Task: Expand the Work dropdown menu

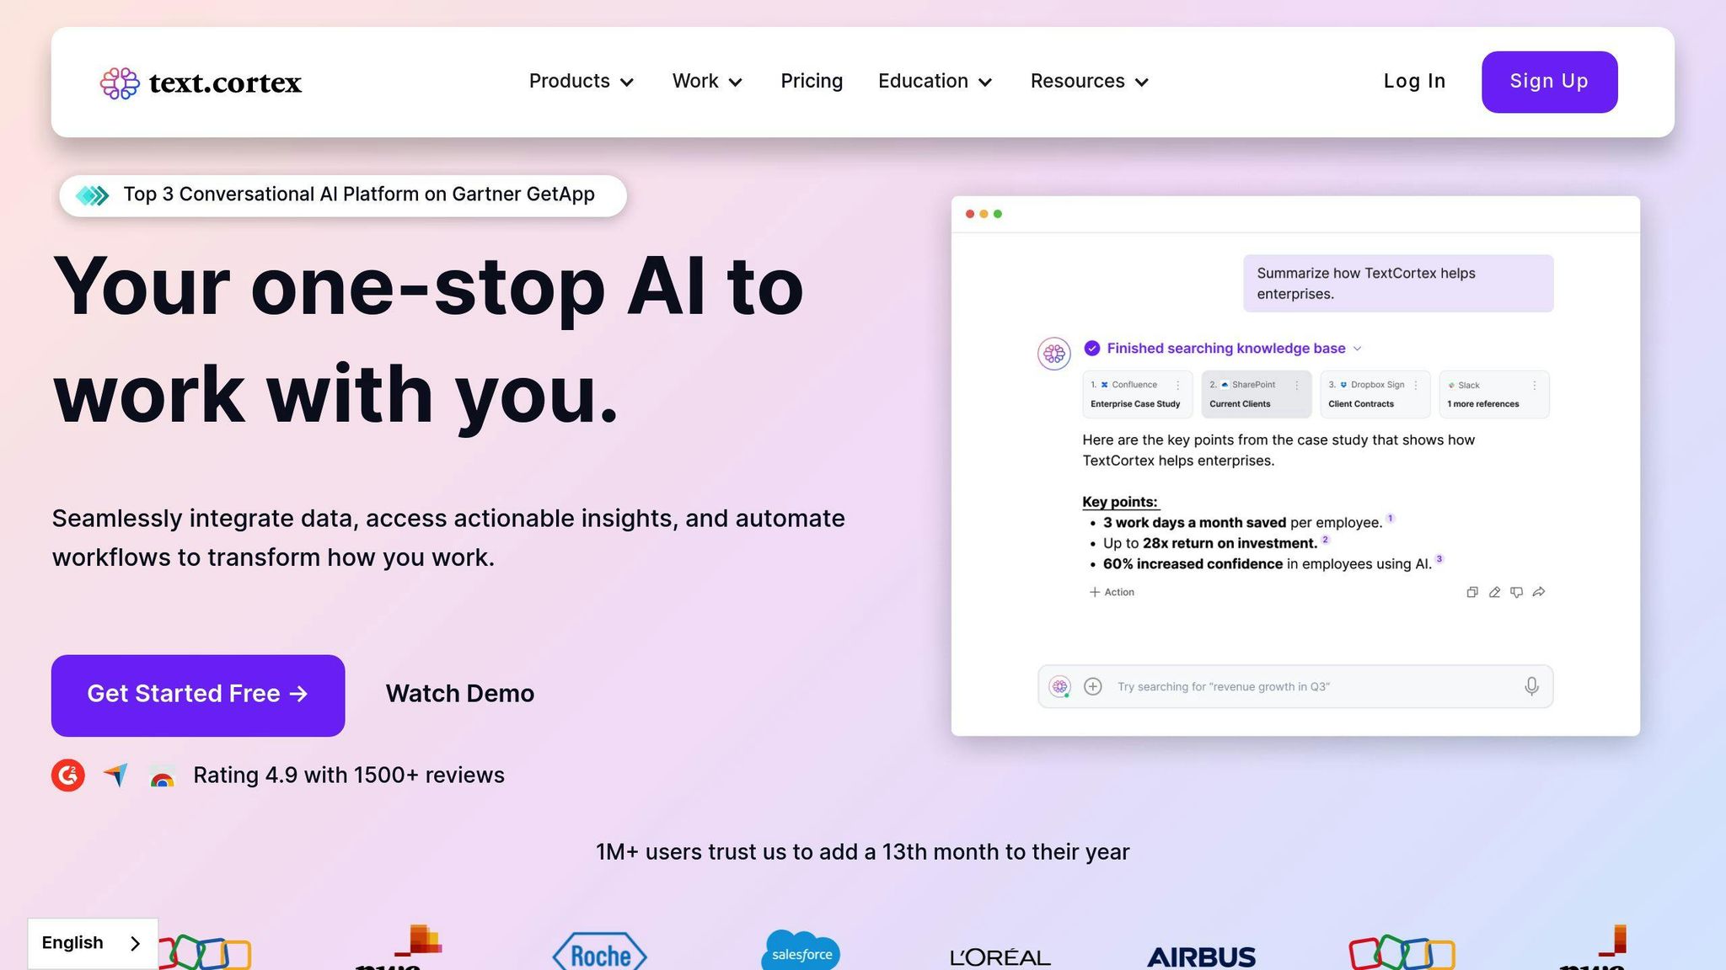Action: point(707,82)
